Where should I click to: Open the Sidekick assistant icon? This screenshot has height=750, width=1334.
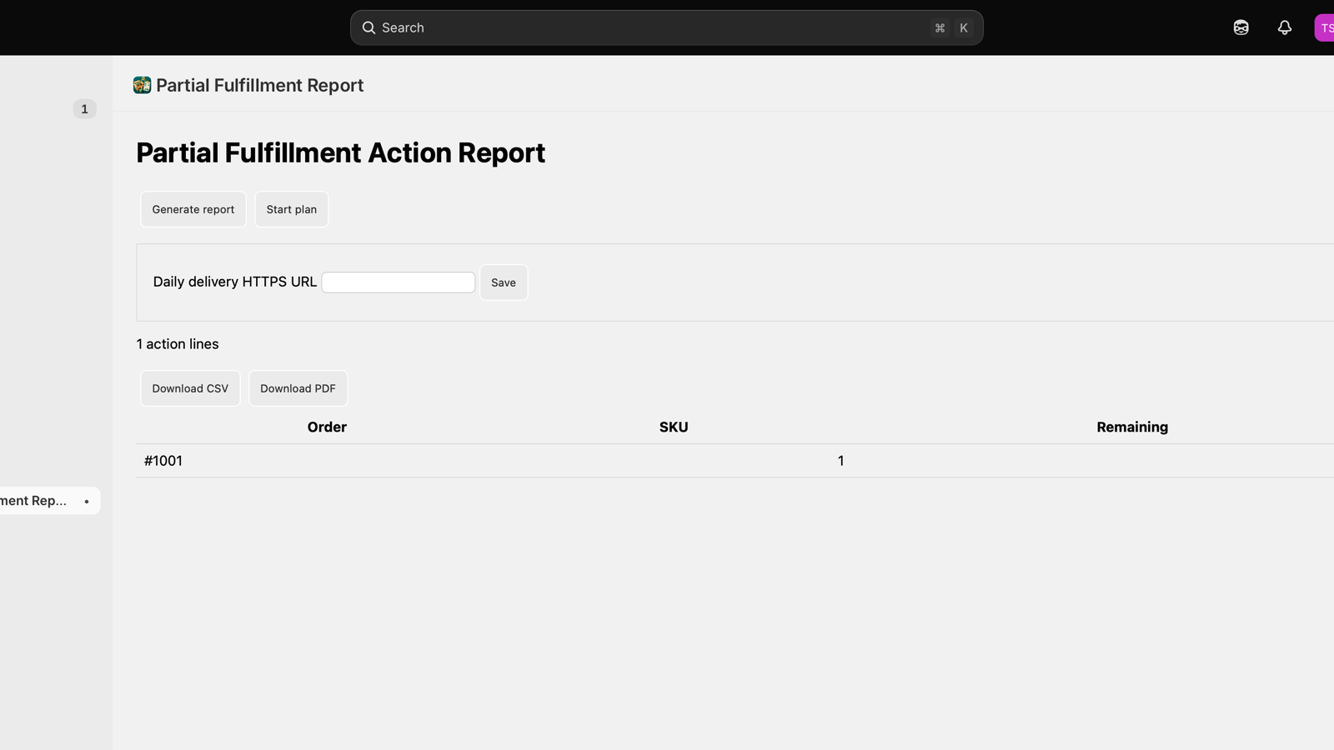point(1241,27)
